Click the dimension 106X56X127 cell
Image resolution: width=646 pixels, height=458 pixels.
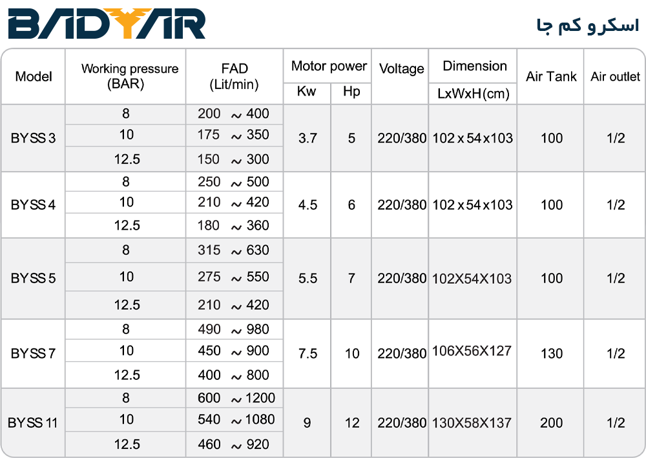[472, 351]
